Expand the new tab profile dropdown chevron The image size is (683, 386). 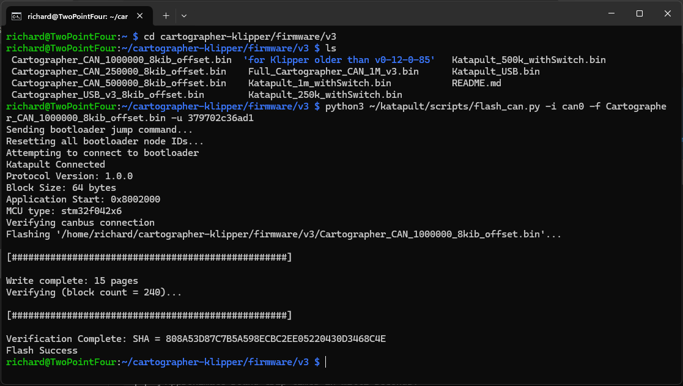click(184, 15)
